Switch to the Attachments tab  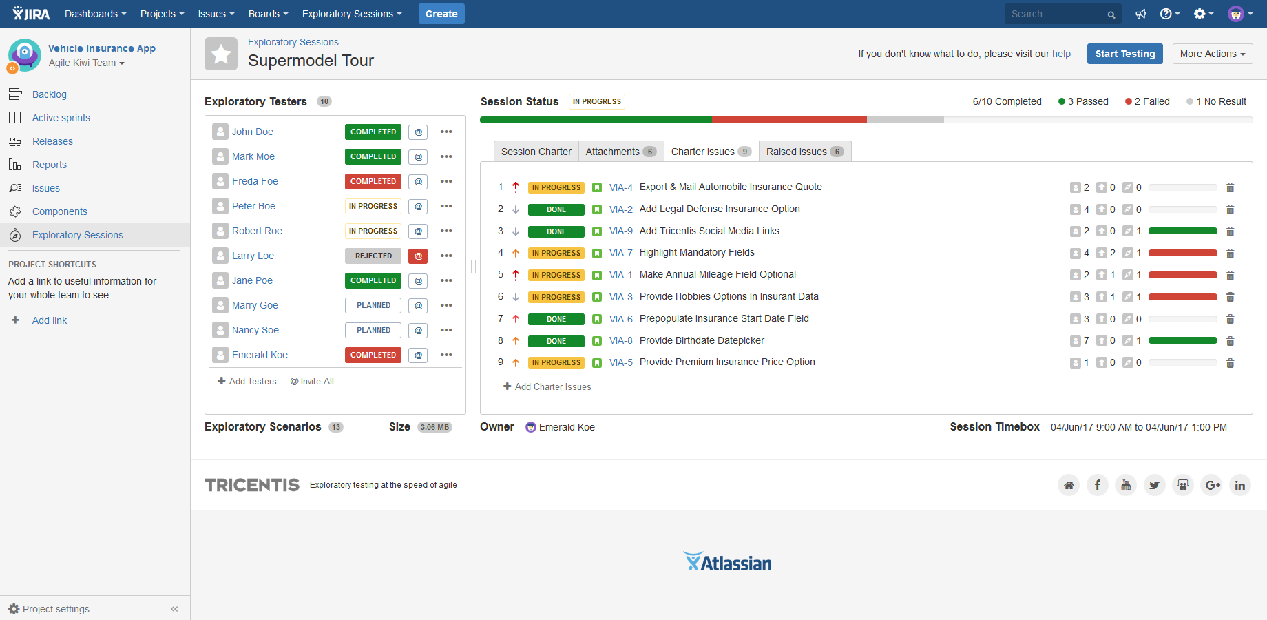point(621,152)
